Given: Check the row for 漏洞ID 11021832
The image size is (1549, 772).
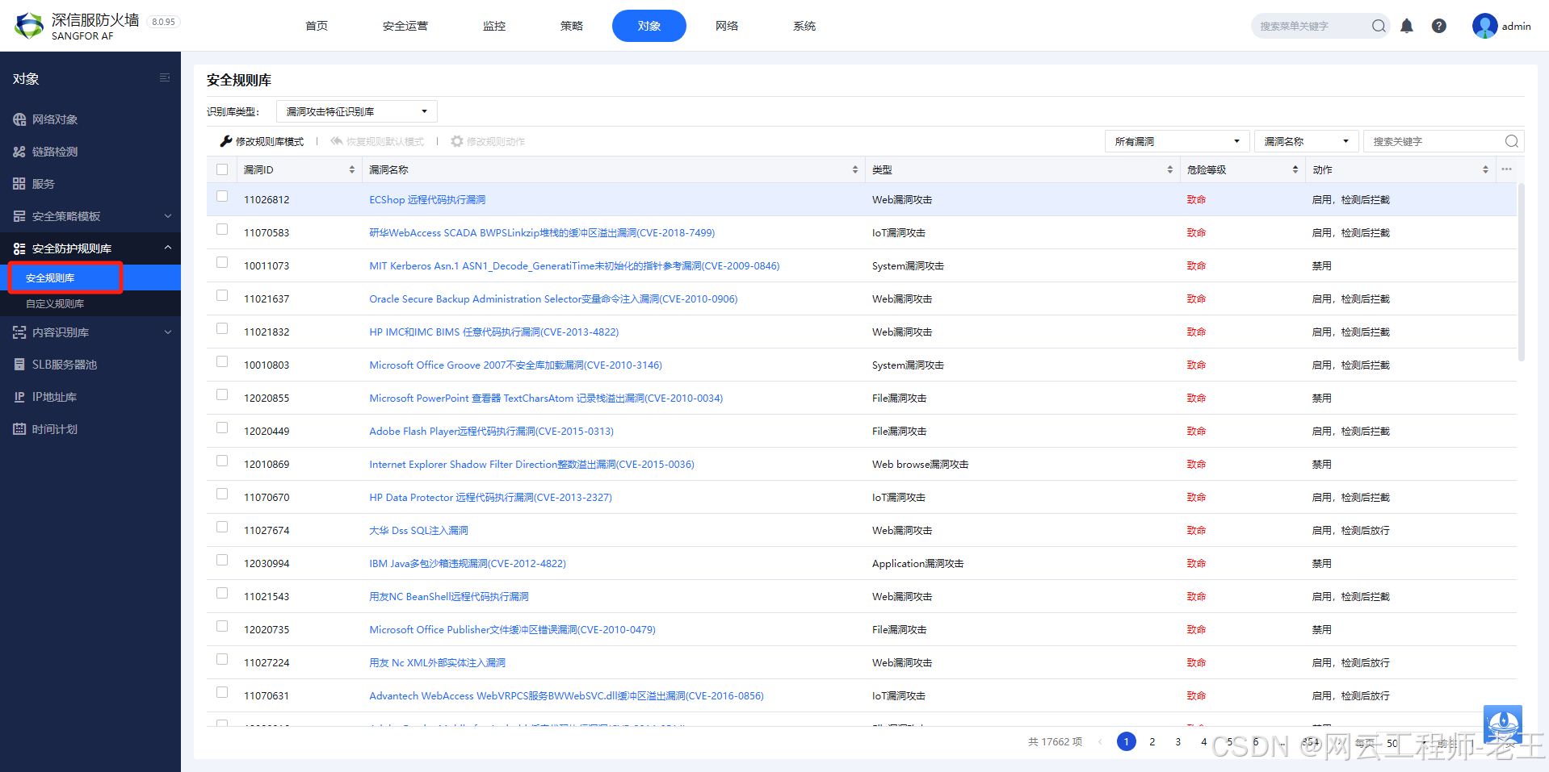Looking at the screenshot, I should [222, 328].
